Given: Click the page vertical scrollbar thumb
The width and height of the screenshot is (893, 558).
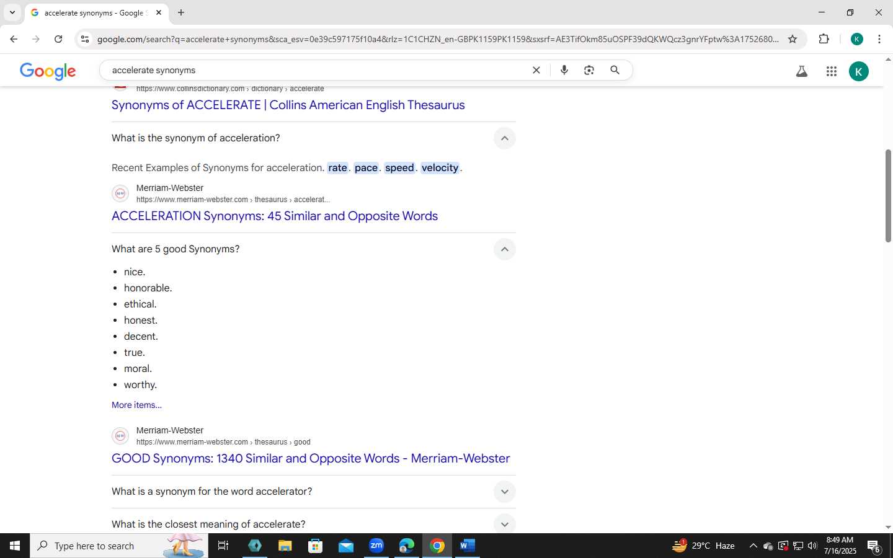Looking at the screenshot, I should point(888,195).
